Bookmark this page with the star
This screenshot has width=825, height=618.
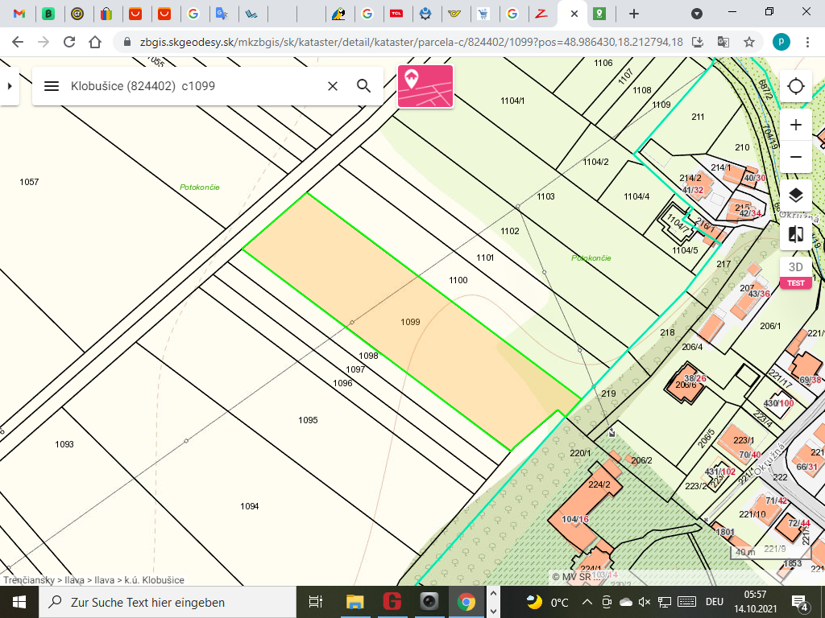coord(748,42)
